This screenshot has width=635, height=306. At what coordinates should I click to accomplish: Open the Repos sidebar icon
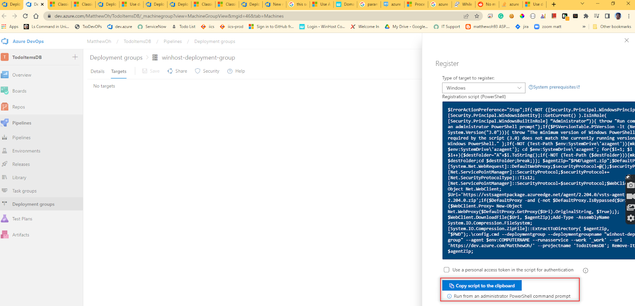click(5, 107)
